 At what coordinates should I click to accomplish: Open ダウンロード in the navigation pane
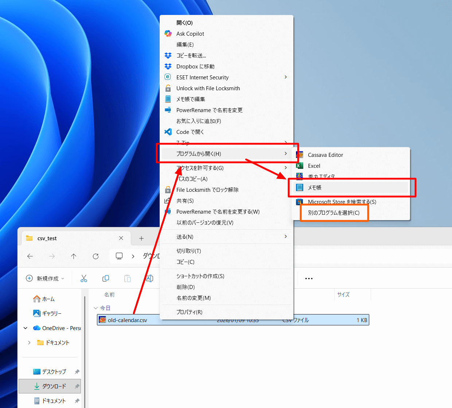point(54,386)
